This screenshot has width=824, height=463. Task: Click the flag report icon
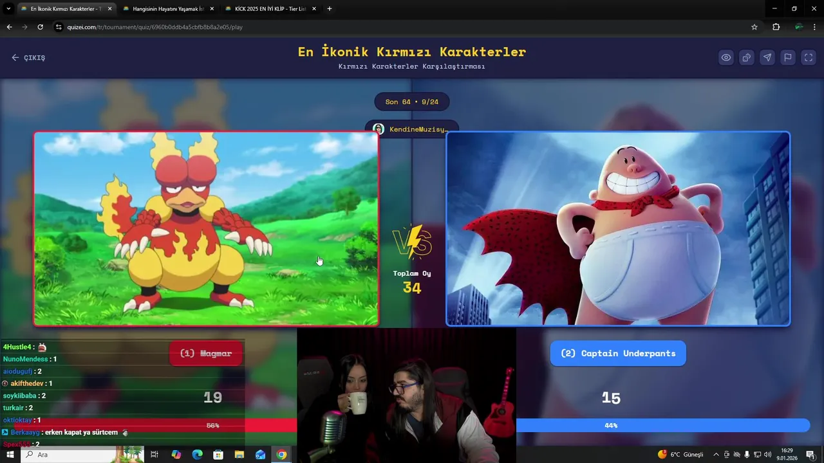pyautogui.click(x=788, y=57)
